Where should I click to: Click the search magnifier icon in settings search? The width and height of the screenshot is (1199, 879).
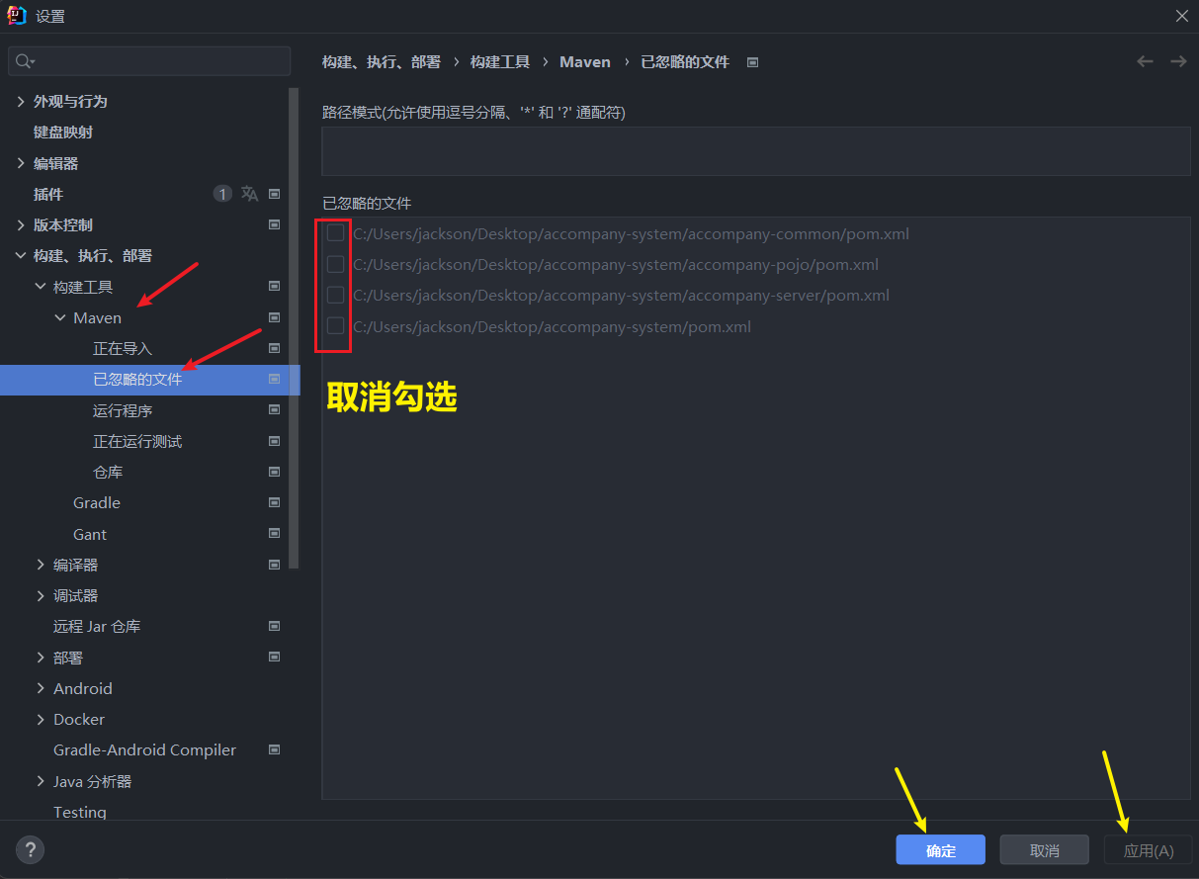24,61
